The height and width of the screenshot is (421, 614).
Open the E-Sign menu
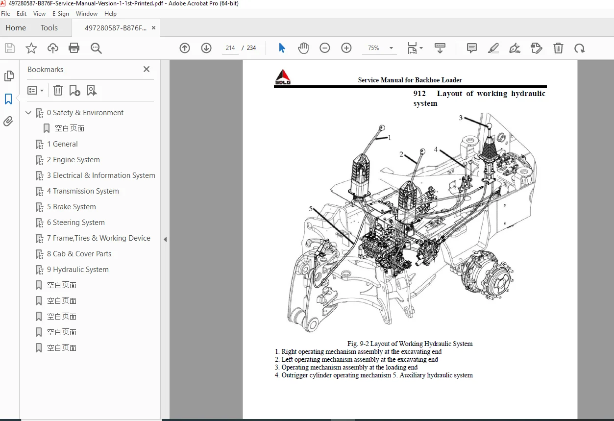tap(60, 14)
